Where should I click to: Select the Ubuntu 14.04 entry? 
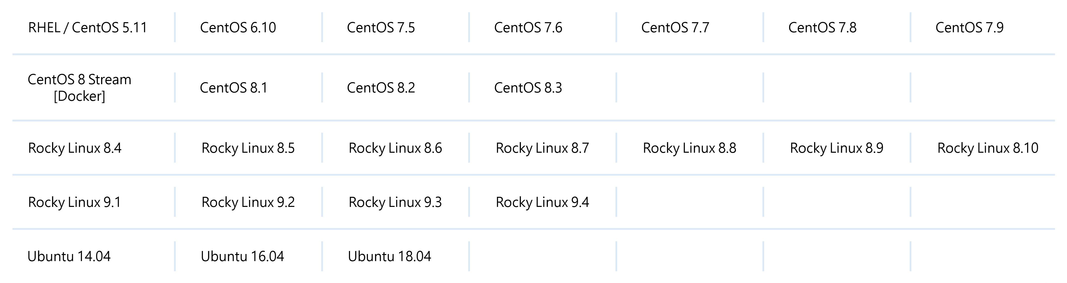pos(69,257)
